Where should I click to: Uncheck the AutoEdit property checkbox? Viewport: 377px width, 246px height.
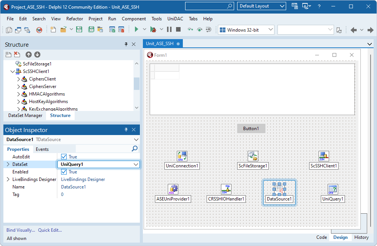coord(64,156)
